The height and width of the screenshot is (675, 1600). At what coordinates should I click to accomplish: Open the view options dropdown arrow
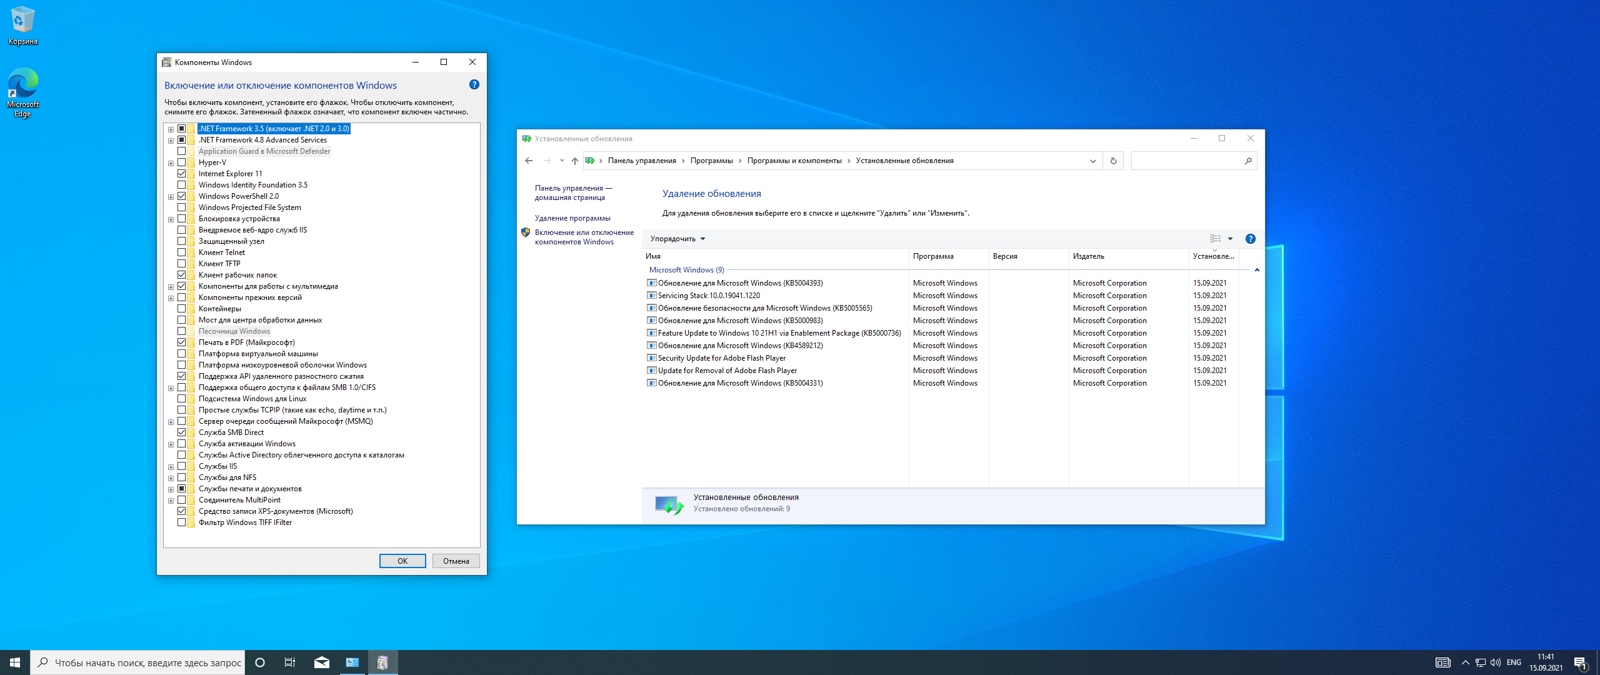pos(1230,239)
